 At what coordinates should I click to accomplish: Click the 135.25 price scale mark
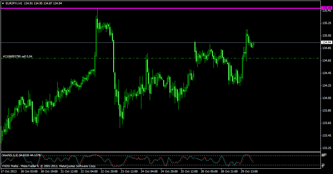pos(326,23)
